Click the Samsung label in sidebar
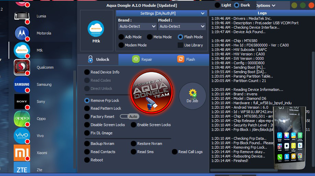The height and width of the screenshot is (176, 315). tap(44, 85)
